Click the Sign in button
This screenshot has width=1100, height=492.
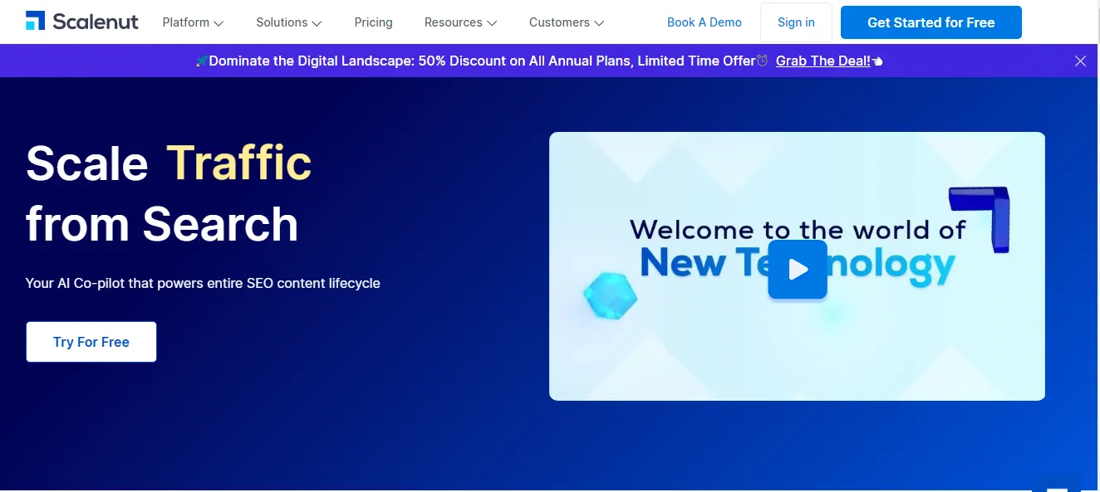(x=796, y=22)
